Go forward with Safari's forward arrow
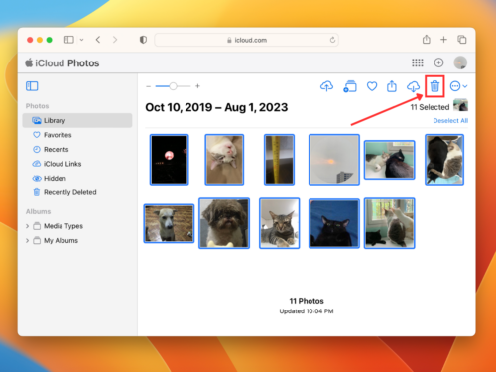This screenshot has height=372, width=496. click(115, 40)
